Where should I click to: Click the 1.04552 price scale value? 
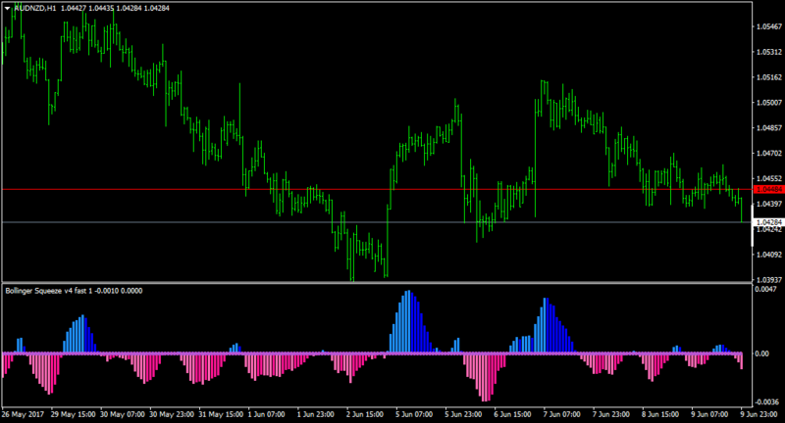pyautogui.click(x=769, y=178)
